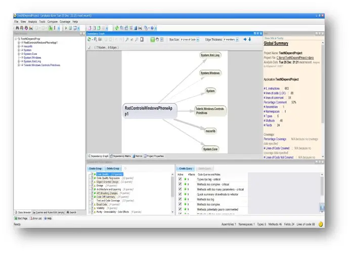The width and height of the screenshot is (351, 254).
Task: Toggle the Architecture and Layering group checkbox
Action: click(92, 189)
